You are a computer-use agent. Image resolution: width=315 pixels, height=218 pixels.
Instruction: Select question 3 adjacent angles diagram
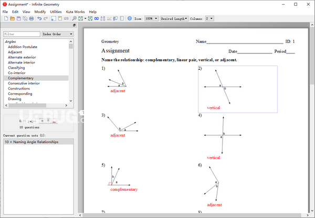click(123, 124)
